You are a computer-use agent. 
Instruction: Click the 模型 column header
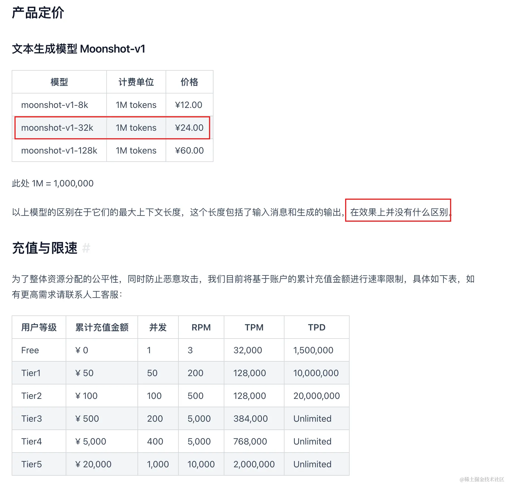click(59, 82)
